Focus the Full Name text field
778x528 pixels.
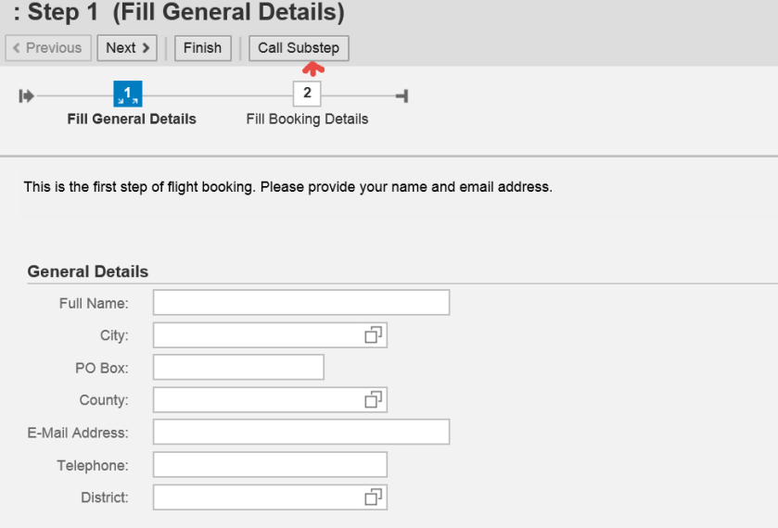(x=300, y=303)
